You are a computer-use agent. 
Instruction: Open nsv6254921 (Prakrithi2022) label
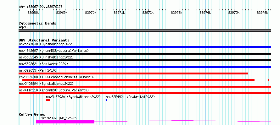coord(130,97)
